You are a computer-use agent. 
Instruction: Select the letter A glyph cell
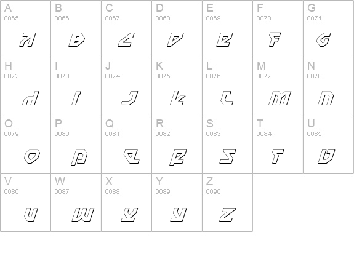(25, 29)
